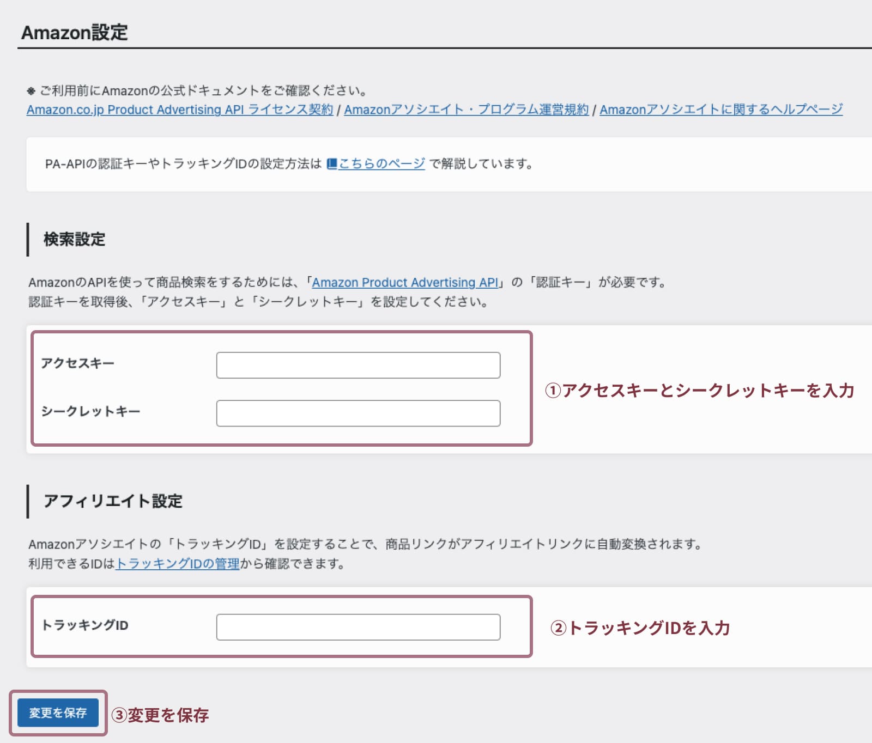Screen dimensions: 872x743
Task: Click the シークレットキー field label
Action: click(90, 411)
